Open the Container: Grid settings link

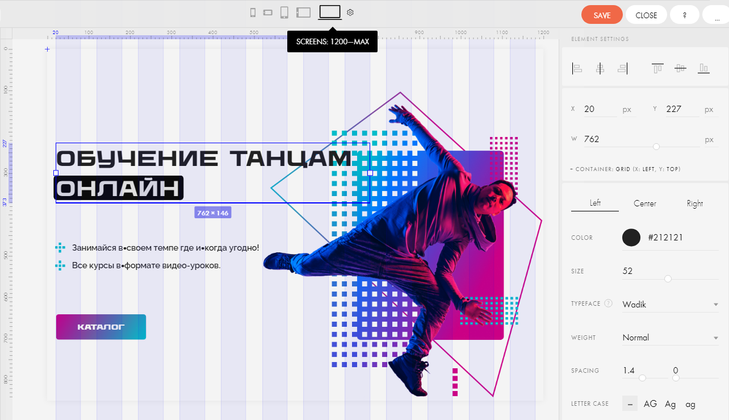click(626, 169)
